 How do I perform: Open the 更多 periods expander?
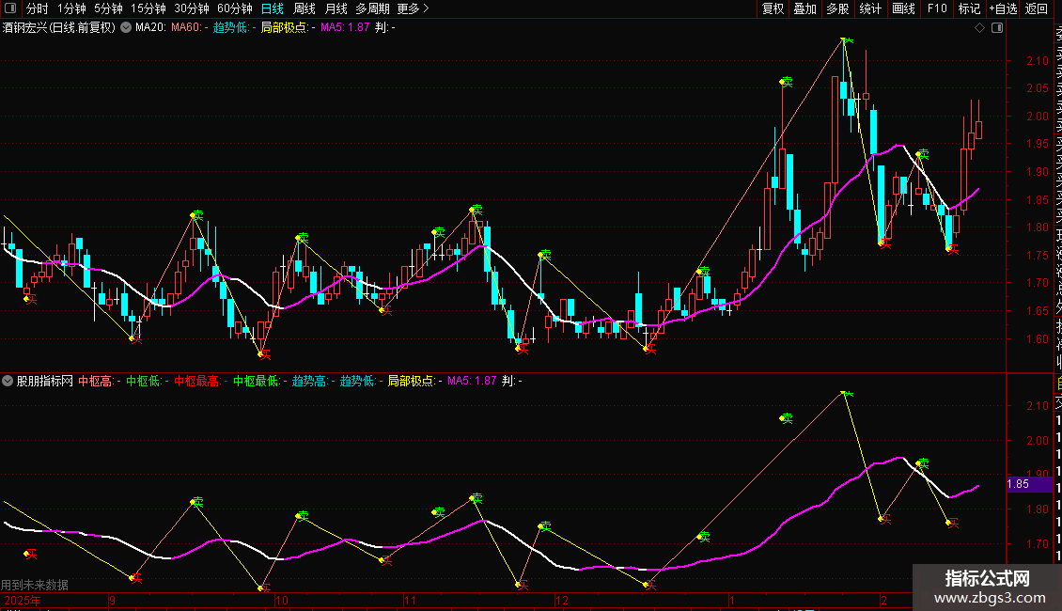click(x=413, y=8)
